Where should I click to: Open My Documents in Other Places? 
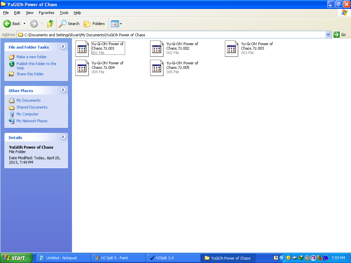[x=28, y=100]
